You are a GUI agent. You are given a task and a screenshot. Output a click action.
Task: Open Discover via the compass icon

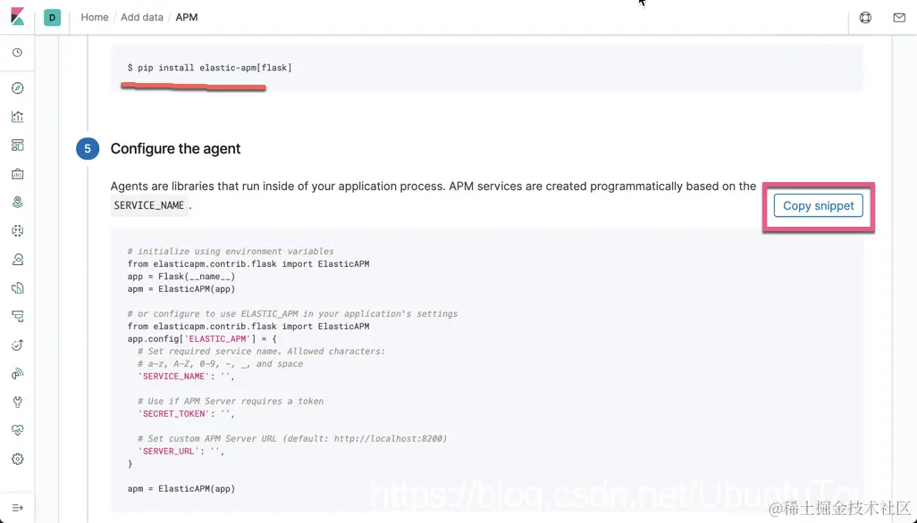[18, 88]
